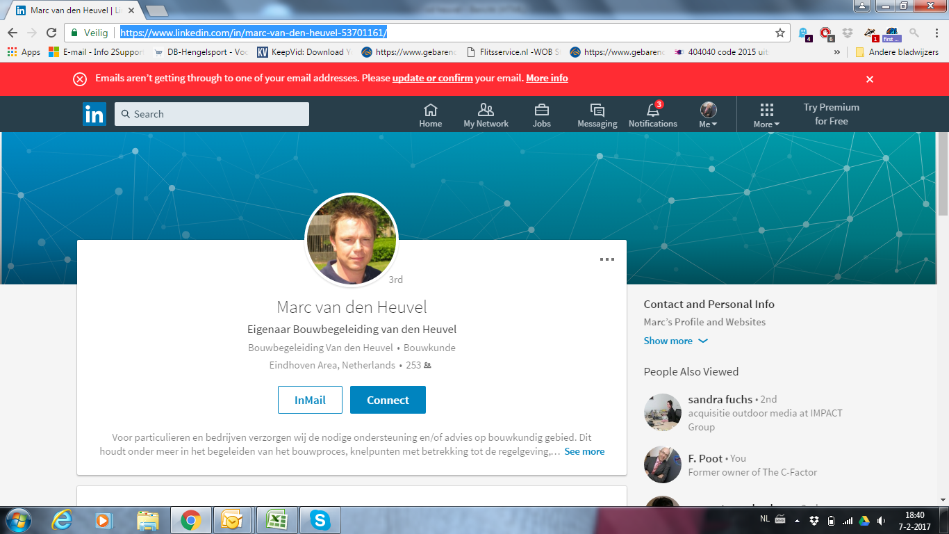Viewport: 949px width, 534px height.
Task: Click the vertical page scrollbar thumb
Action: [x=943, y=172]
